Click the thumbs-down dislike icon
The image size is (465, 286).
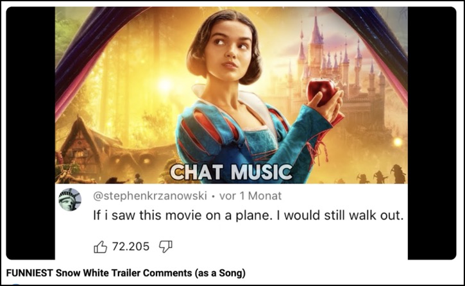point(165,247)
